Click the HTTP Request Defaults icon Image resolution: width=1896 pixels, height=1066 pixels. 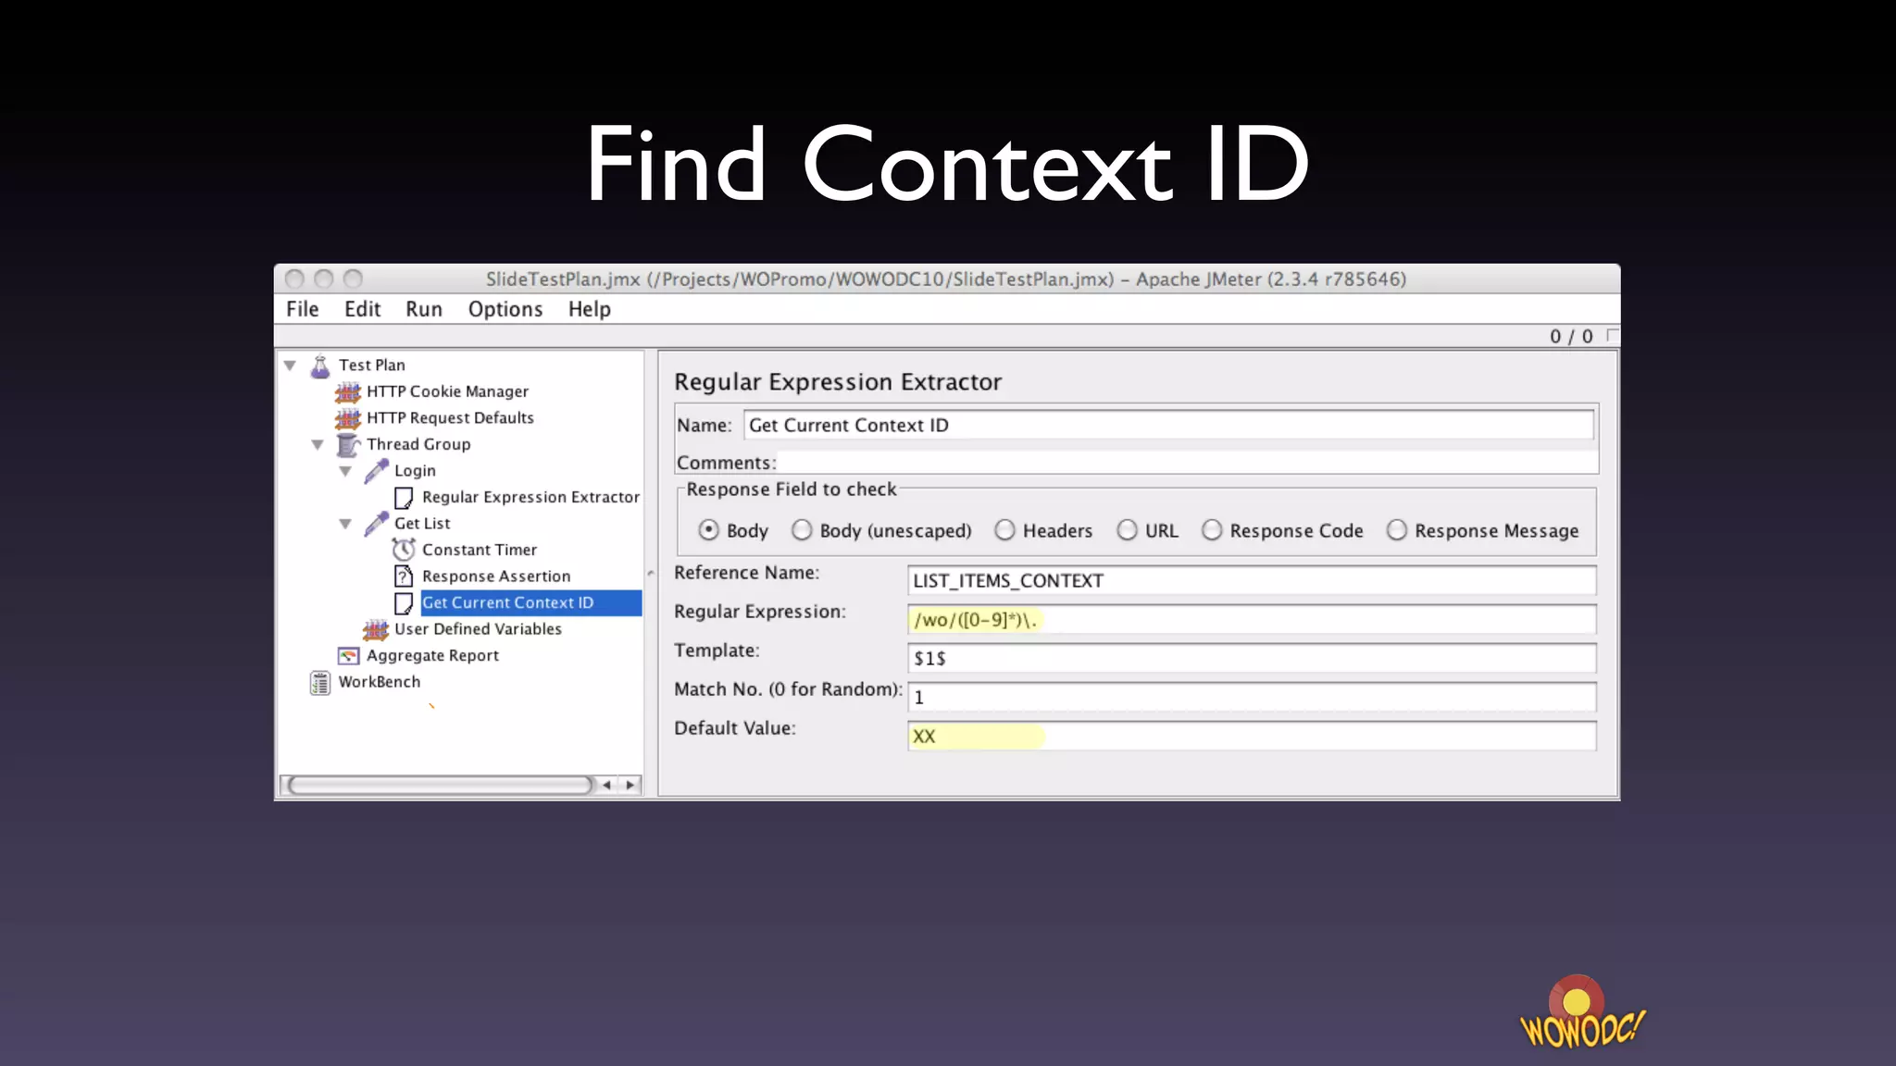pyautogui.click(x=348, y=418)
